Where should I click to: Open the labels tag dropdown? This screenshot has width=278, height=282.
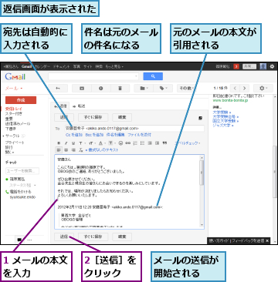(163, 88)
